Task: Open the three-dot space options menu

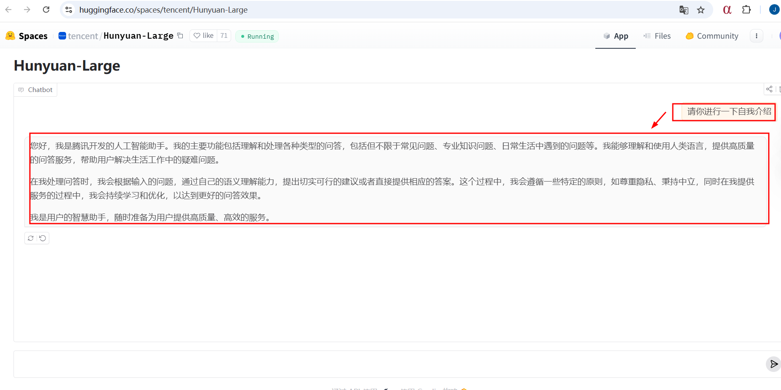Action: click(757, 36)
